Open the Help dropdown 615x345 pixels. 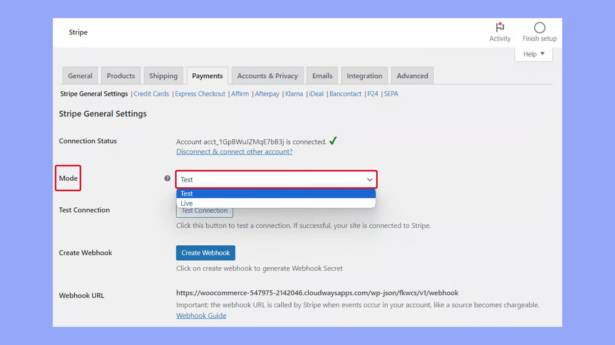533,54
